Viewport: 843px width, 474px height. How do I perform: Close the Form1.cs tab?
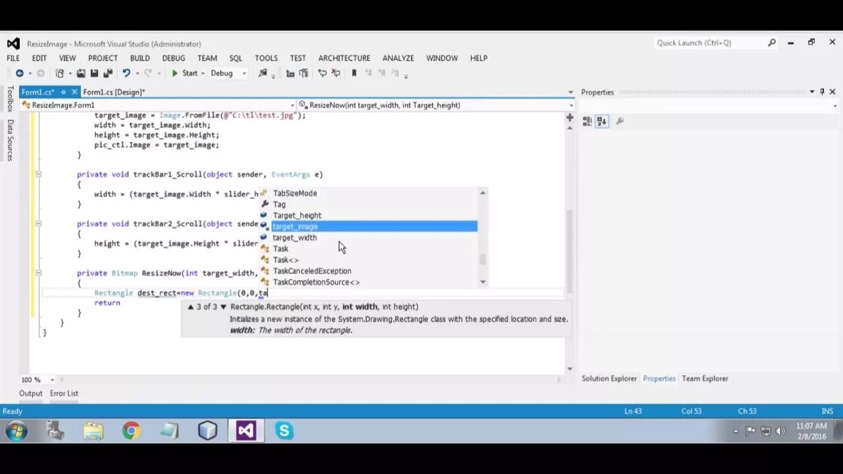74,92
